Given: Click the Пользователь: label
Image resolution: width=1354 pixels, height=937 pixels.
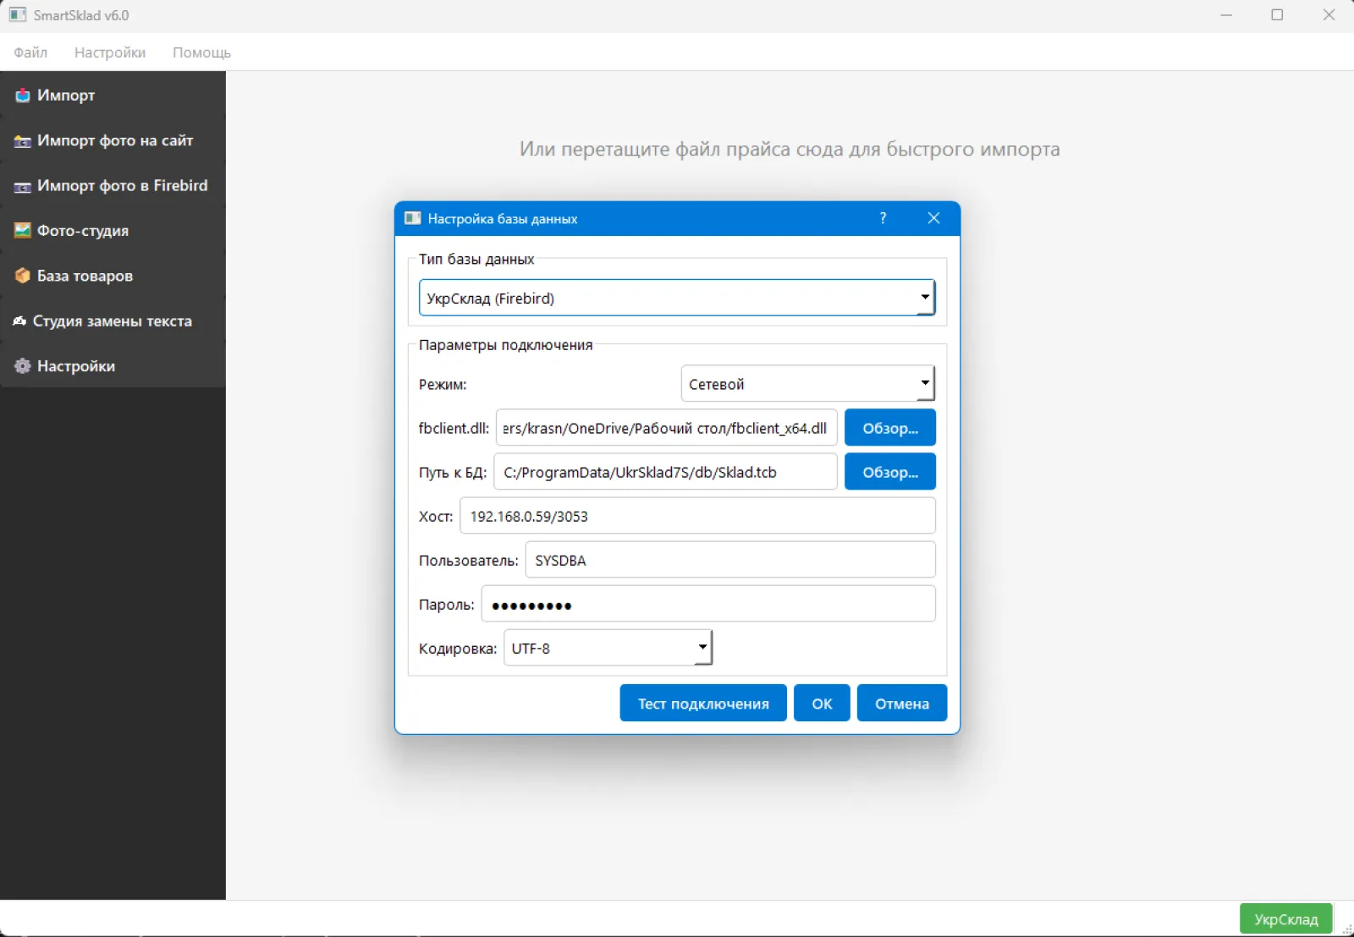Looking at the screenshot, I should point(468,561).
